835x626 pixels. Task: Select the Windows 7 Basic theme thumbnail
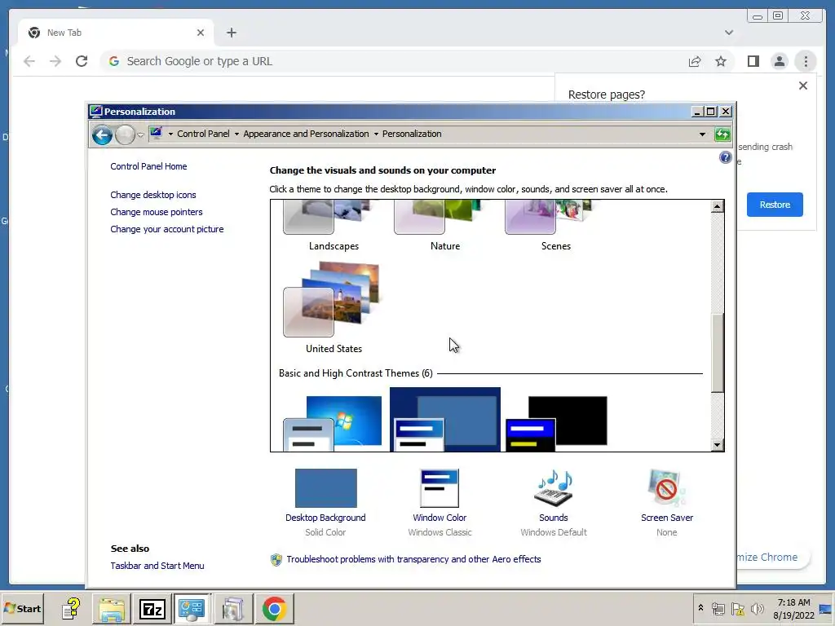(x=334, y=423)
